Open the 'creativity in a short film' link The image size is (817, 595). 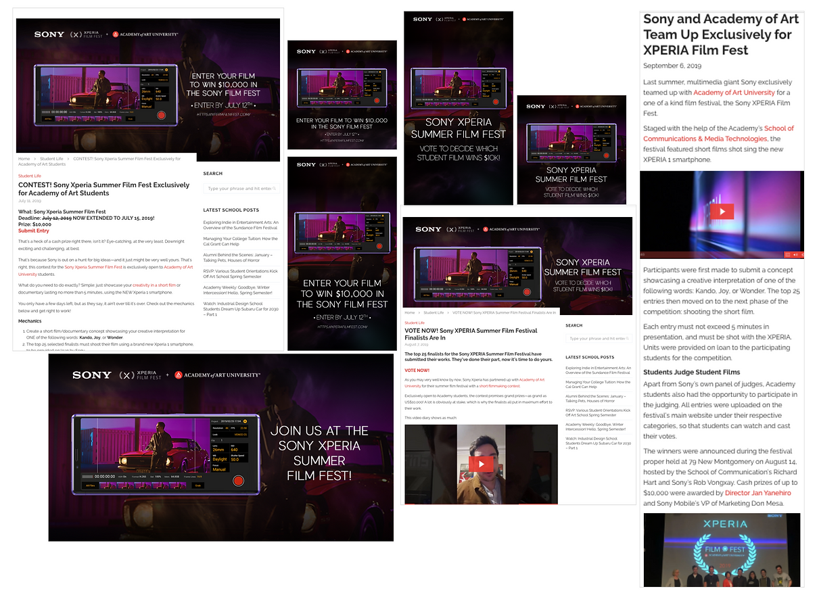[x=154, y=285]
